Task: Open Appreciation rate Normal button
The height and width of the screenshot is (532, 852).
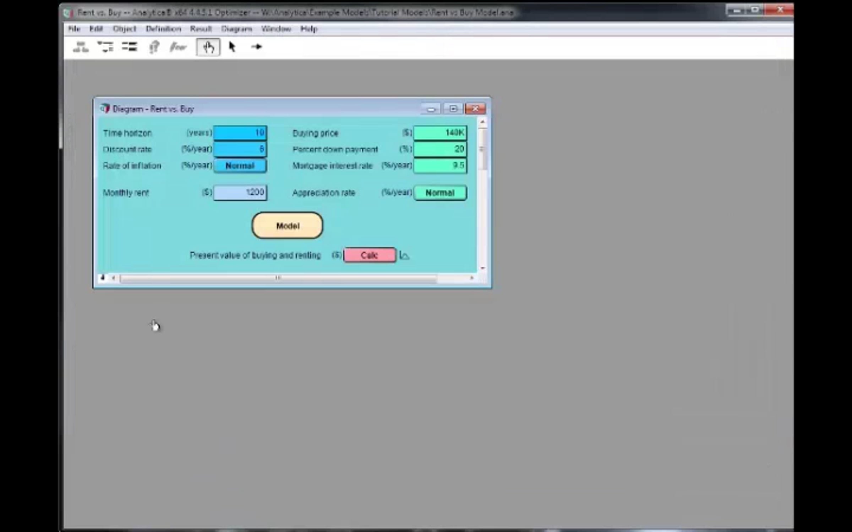Action: [x=440, y=193]
